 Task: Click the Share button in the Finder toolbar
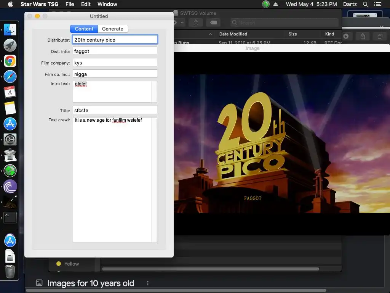tap(196, 23)
